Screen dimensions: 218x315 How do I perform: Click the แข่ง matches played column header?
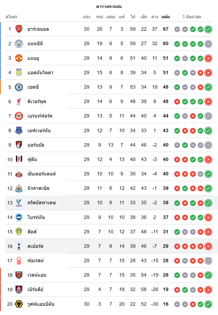(87, 17)
